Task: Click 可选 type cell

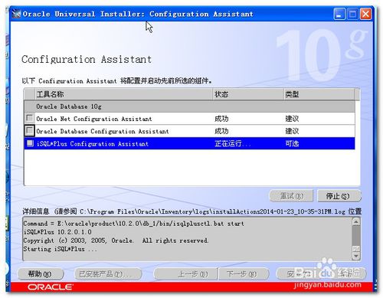Action: point(292,144)
